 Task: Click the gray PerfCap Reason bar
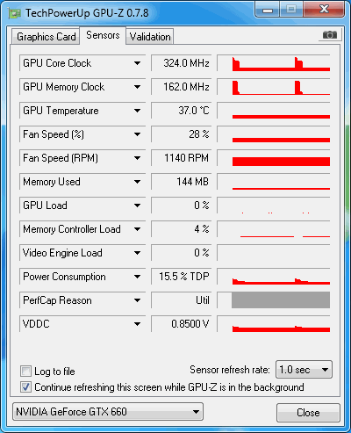(x=281, y=299)
